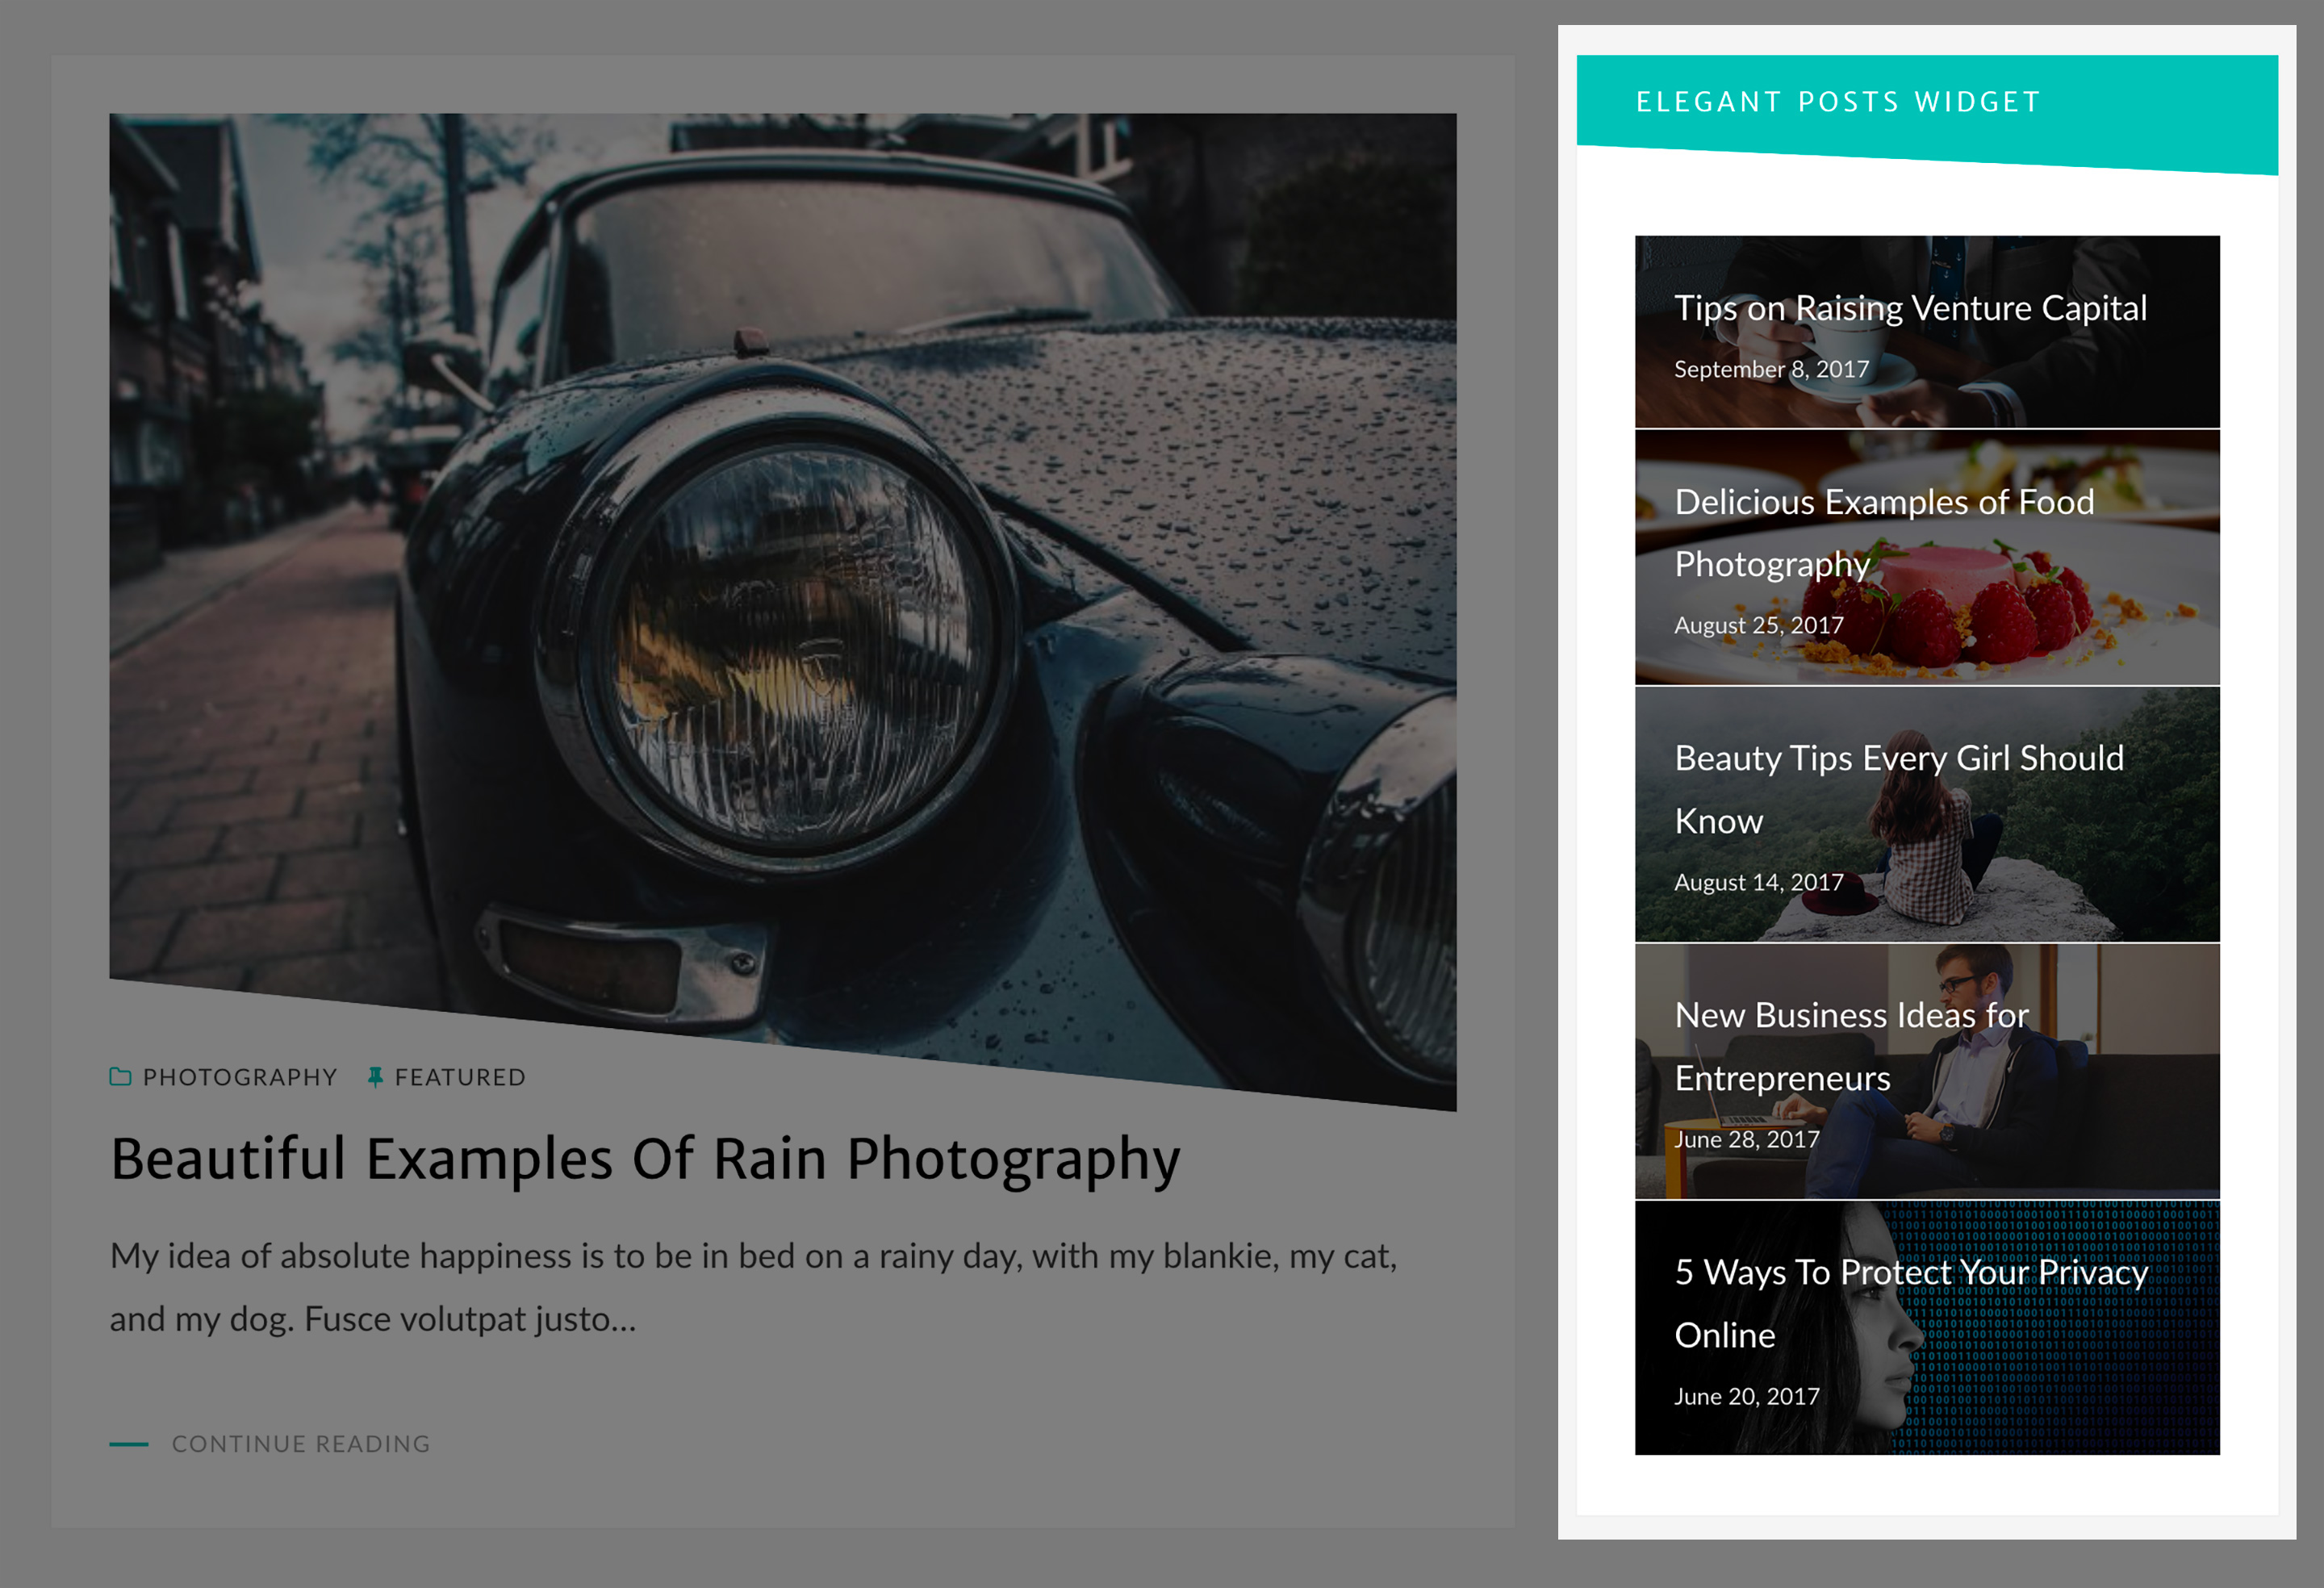Open the FEATURED tag link
The height and width of the screenshot is (1588, 2324).
pos(460,1077)
